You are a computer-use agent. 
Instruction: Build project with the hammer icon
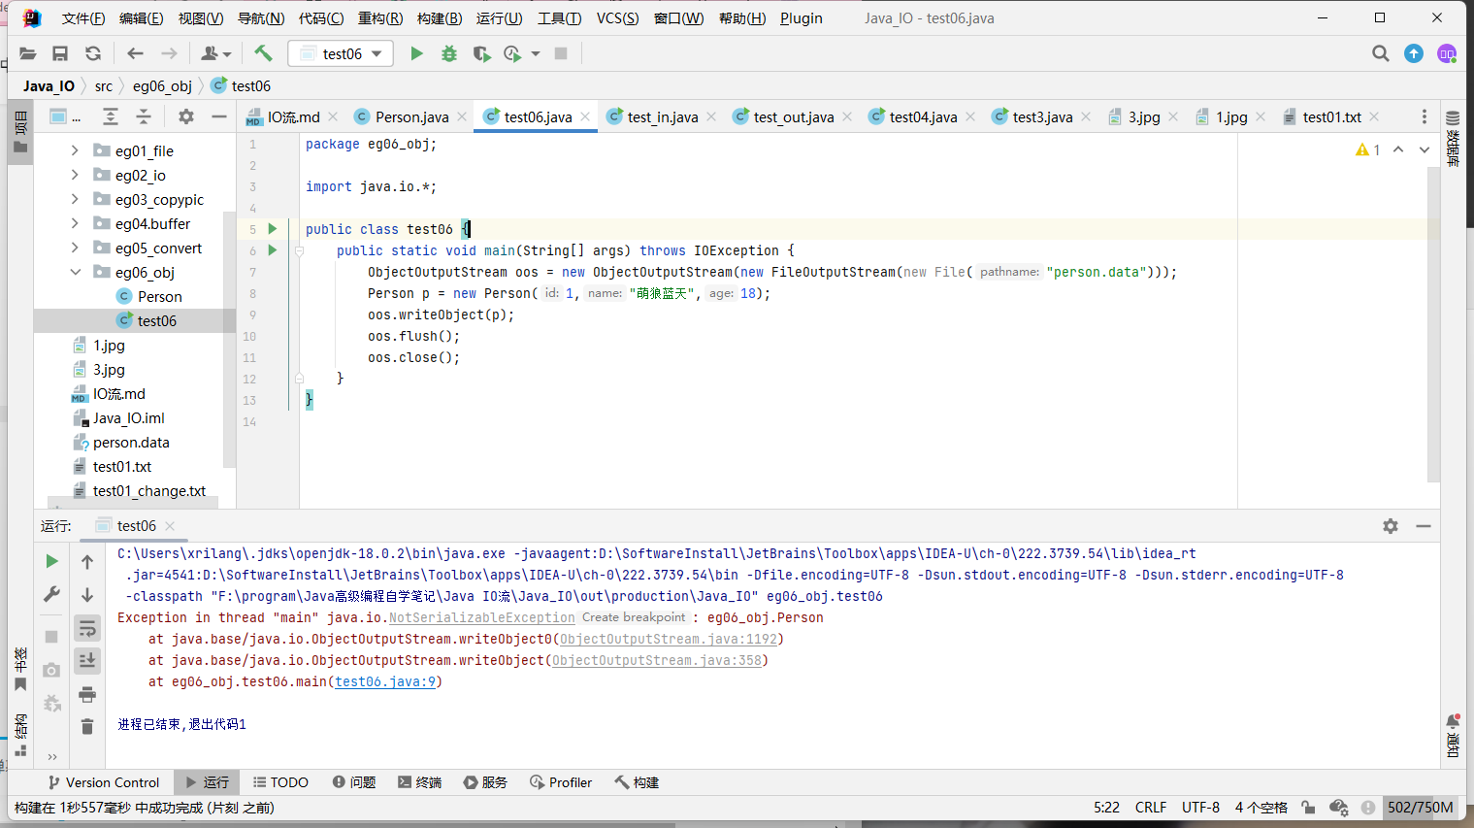263,53
